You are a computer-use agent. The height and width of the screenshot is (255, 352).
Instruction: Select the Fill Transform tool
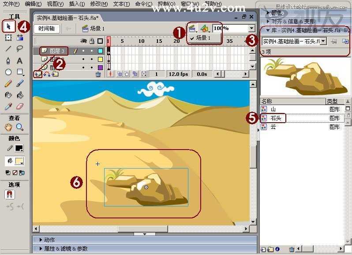(x=20, y=37)
